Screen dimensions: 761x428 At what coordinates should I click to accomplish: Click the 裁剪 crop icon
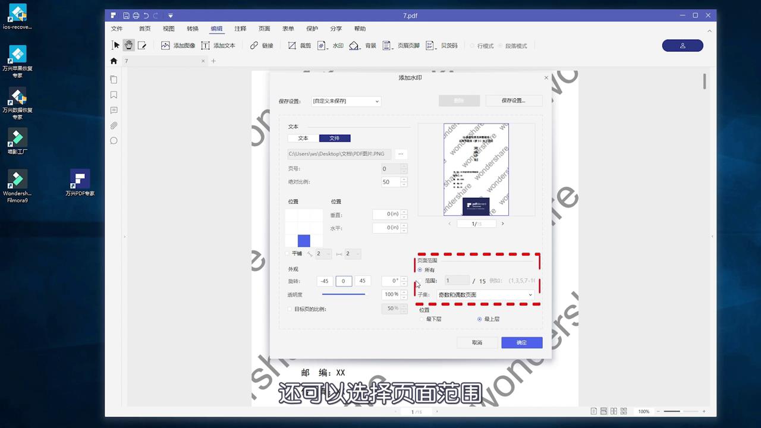pos(292,45)
